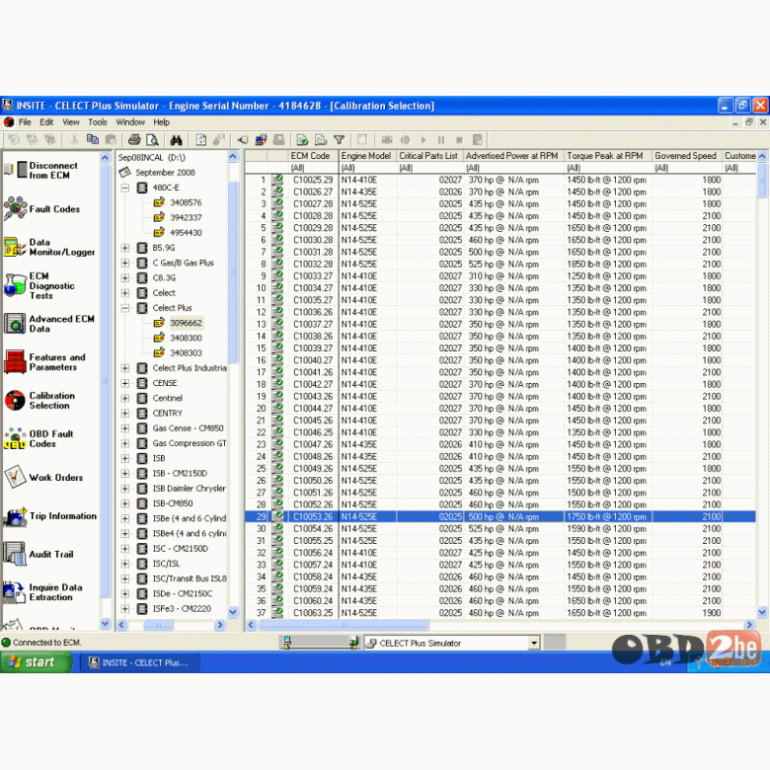
Task: Click the sidebar scroll down arrow
Action: tap(105, 624)
